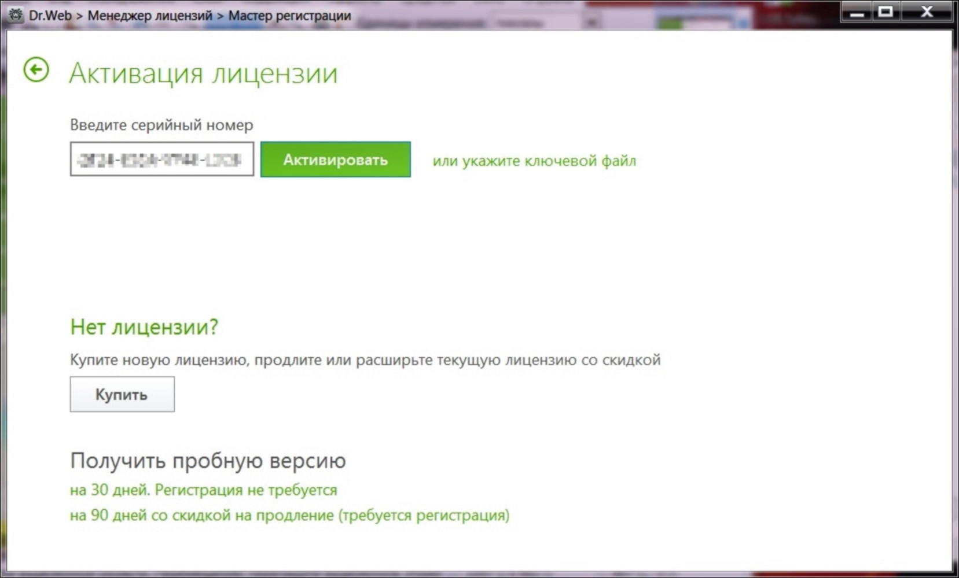Get 30-day trial without registration link
The height and width of the screenshot is (578, 959).
pos(204,490)
